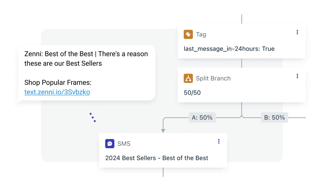Expand the SMS node via its kebab menu
The width and height of the screenshot is (324, 191).
(x=219, y=141)
